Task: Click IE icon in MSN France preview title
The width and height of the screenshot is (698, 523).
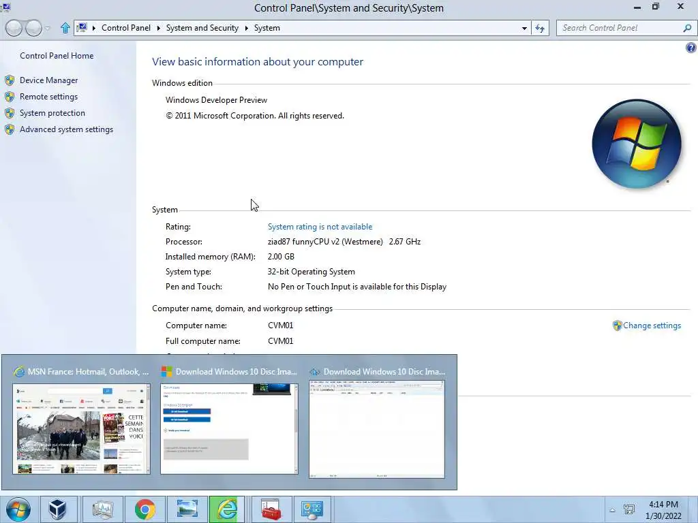Action: [x=19, y=371]
